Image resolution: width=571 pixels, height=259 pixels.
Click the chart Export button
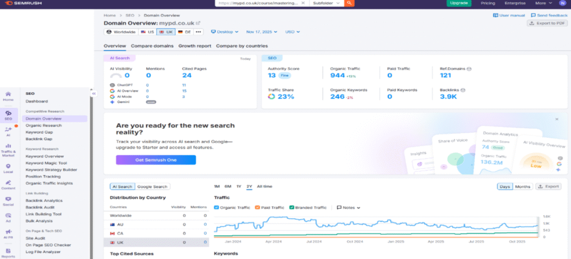coord(549,186)
